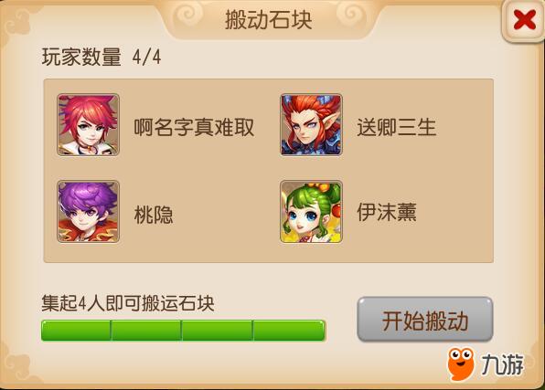Click the last segment of green progress bar
The width and height of the screenshot is (545, 390).
pos(289,331)
